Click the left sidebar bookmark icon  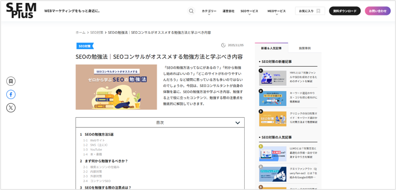pos(11,81)
